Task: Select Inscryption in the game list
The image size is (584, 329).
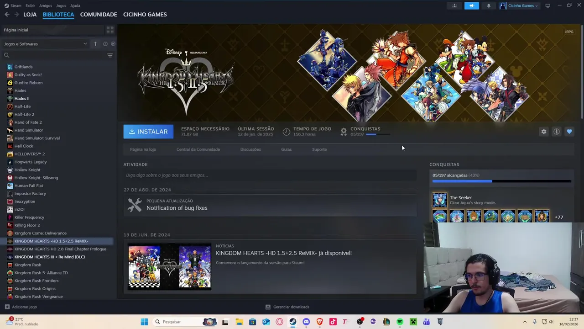Action: pos(25,202)
